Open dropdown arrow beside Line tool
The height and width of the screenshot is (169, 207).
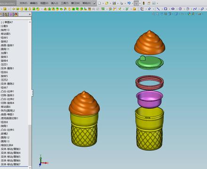tap(162, 9)
